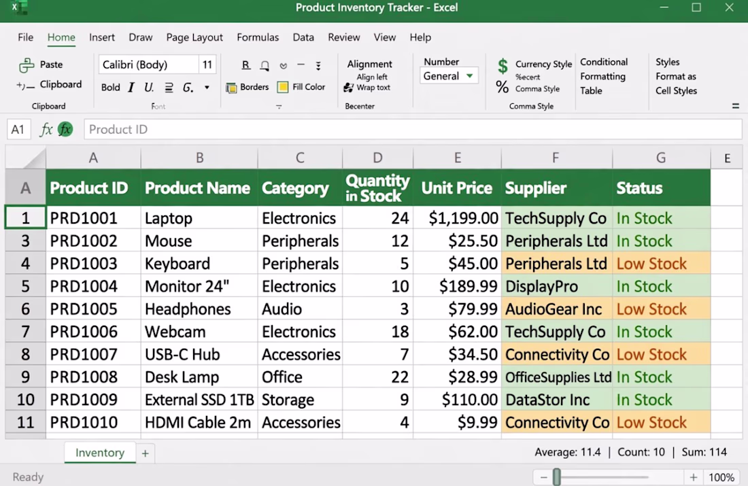Screen dimensions: 748x486
Task: Click the percent sign icon
Action: (502, 87)
